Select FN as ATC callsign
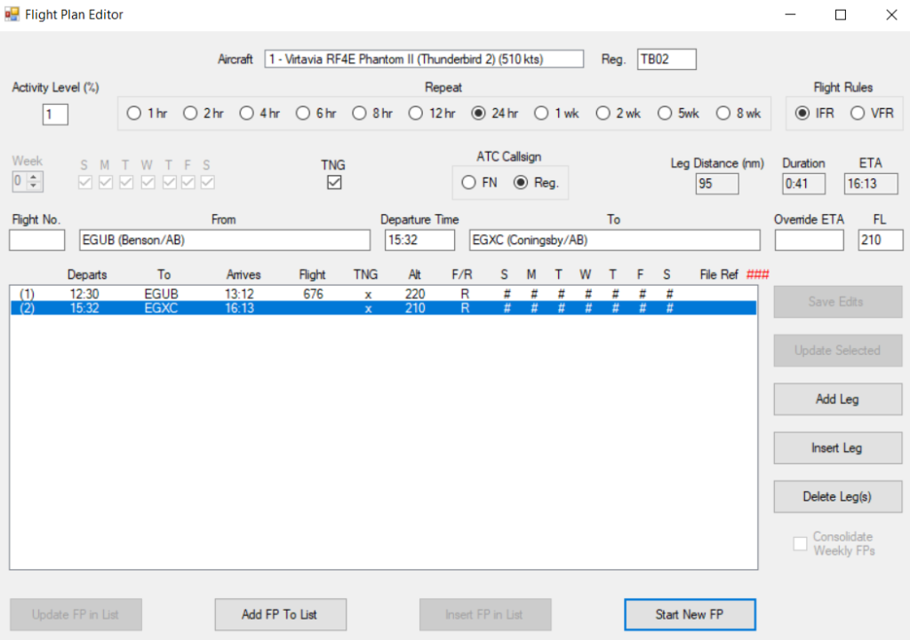 point(468,183)
